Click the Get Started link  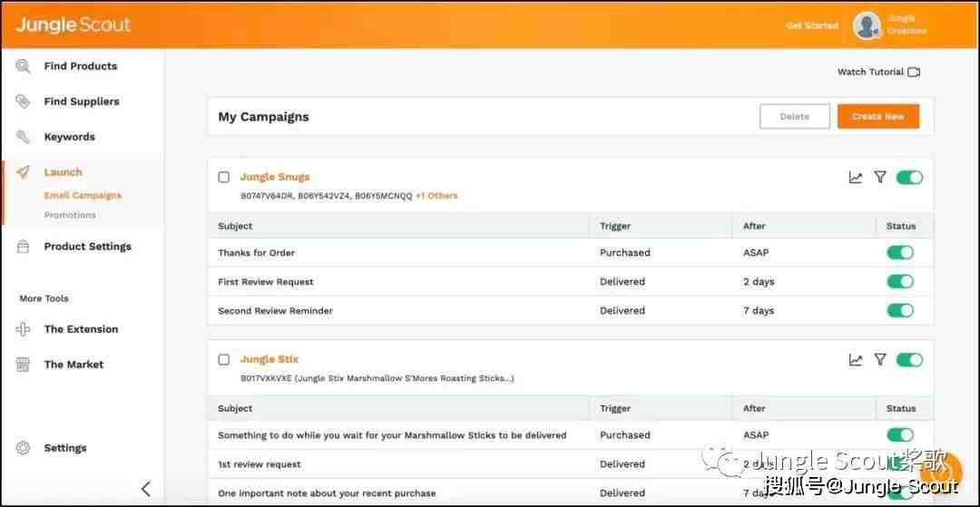[x=812, y=25]
